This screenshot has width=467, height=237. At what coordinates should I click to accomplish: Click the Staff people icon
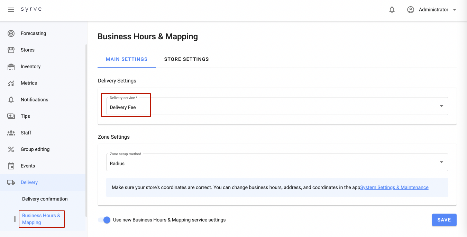pyautogui.click(x=11, y=133)
